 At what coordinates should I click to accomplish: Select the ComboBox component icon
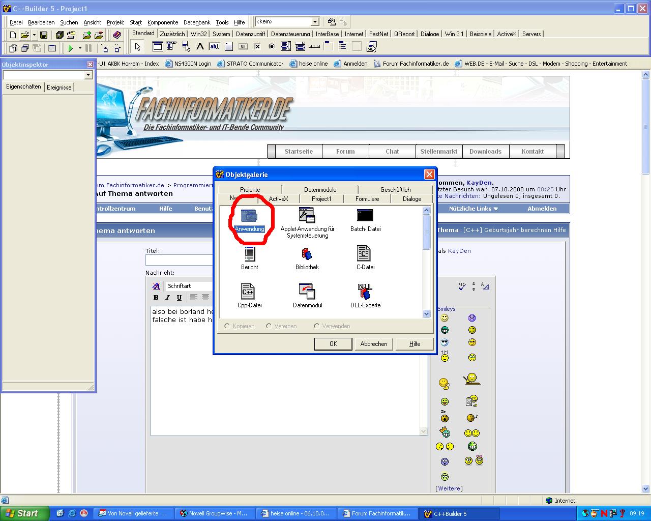coord(300,47)
